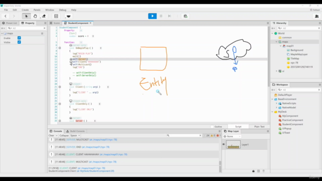The width and height of the screenshot is (322, 181).
Task: Start playing with the blue Play button
Action: 152,16
